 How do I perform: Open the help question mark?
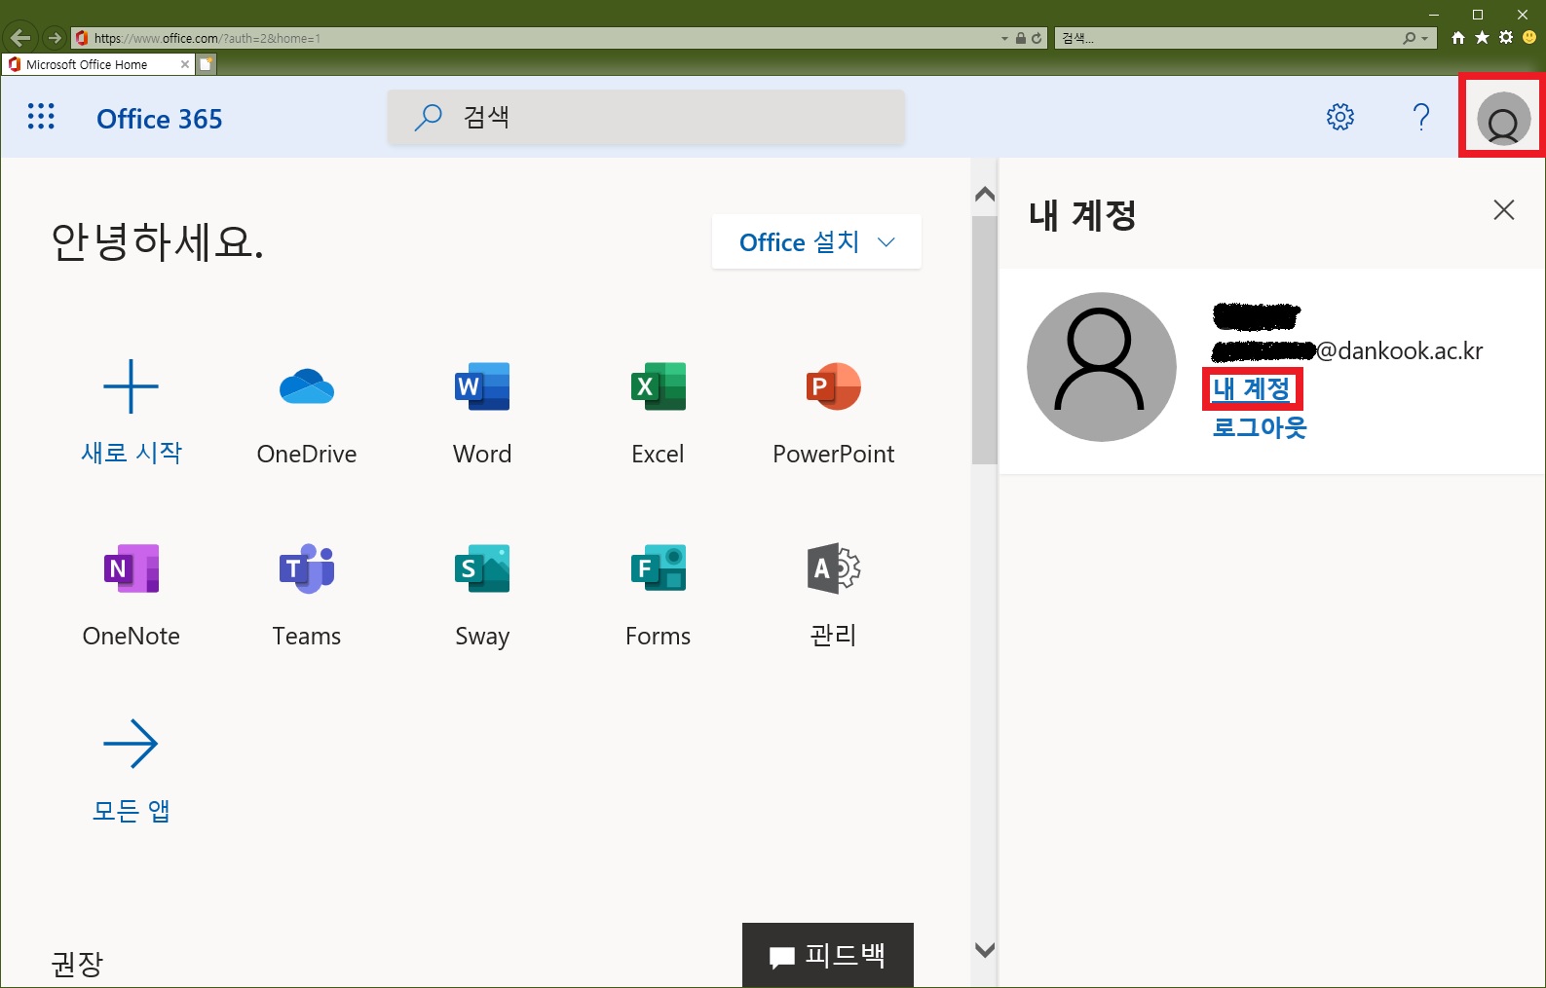coord(1421,117)
